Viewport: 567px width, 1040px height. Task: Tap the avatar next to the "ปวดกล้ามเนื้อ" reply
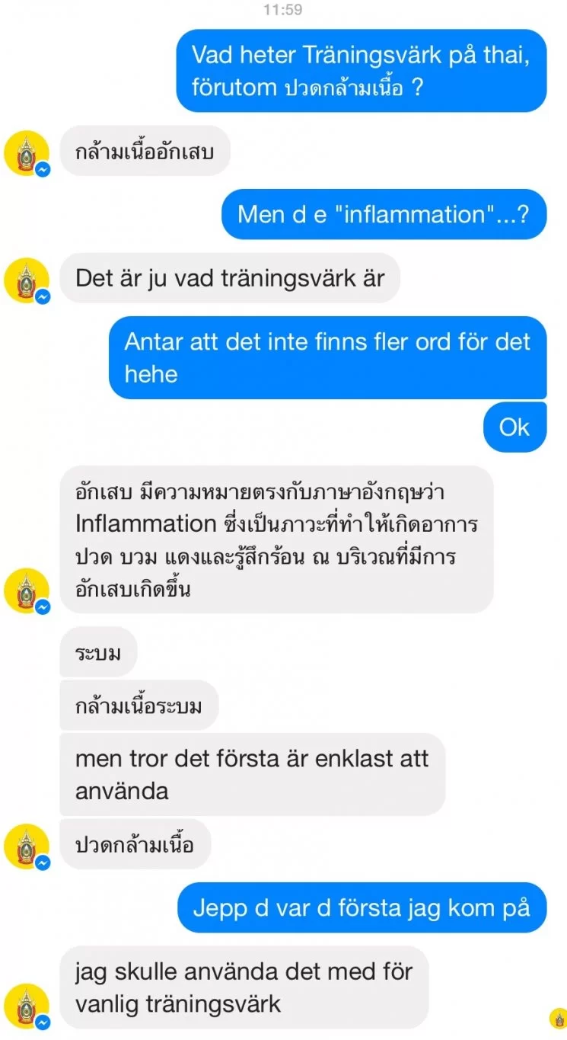pyautogui.click(x=27, y=846)
